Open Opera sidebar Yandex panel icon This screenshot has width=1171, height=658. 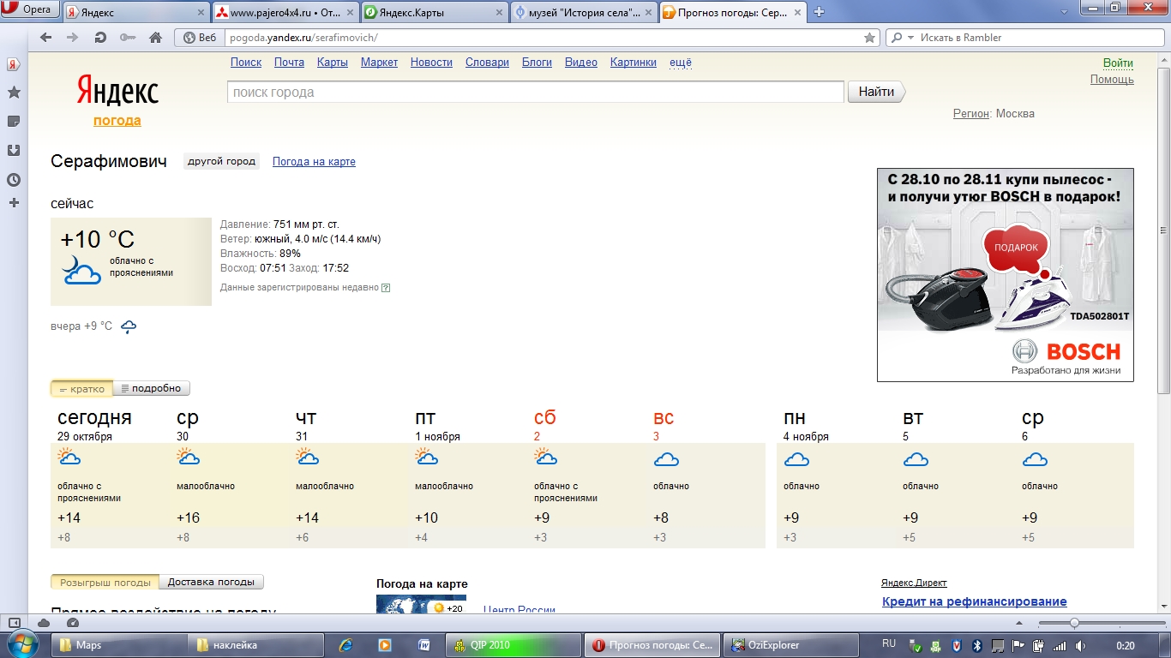14,64
